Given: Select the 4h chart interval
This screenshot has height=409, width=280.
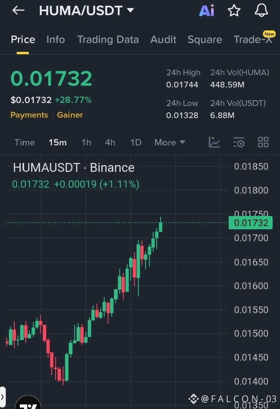Looking at the screenshot, I should (x=110, y=142).
